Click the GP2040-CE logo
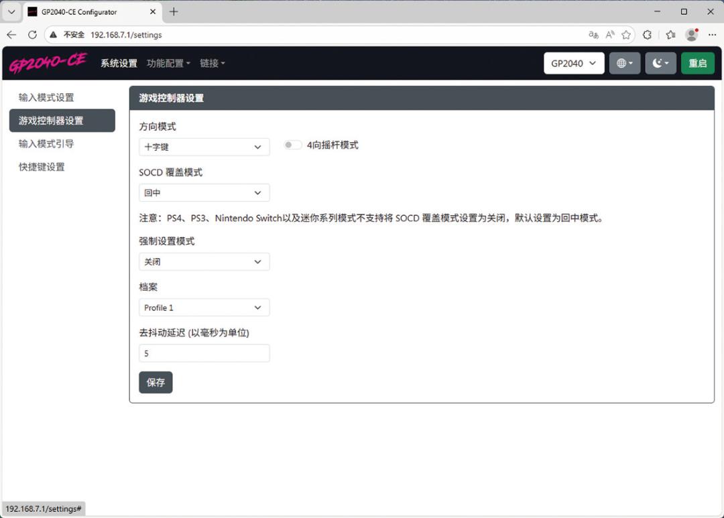724x518 pixels. pos(48,63)
